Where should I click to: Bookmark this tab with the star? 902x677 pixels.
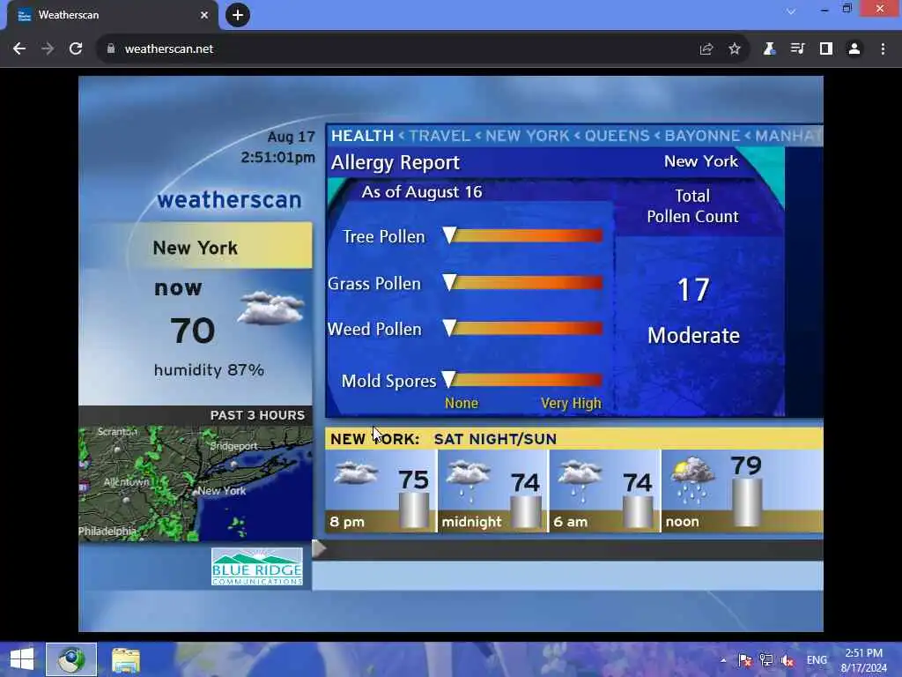coord(735,49)
